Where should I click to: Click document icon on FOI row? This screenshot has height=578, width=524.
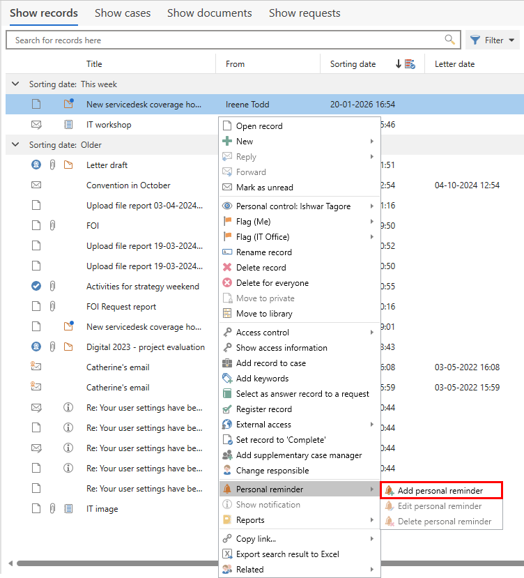point(36,225)
